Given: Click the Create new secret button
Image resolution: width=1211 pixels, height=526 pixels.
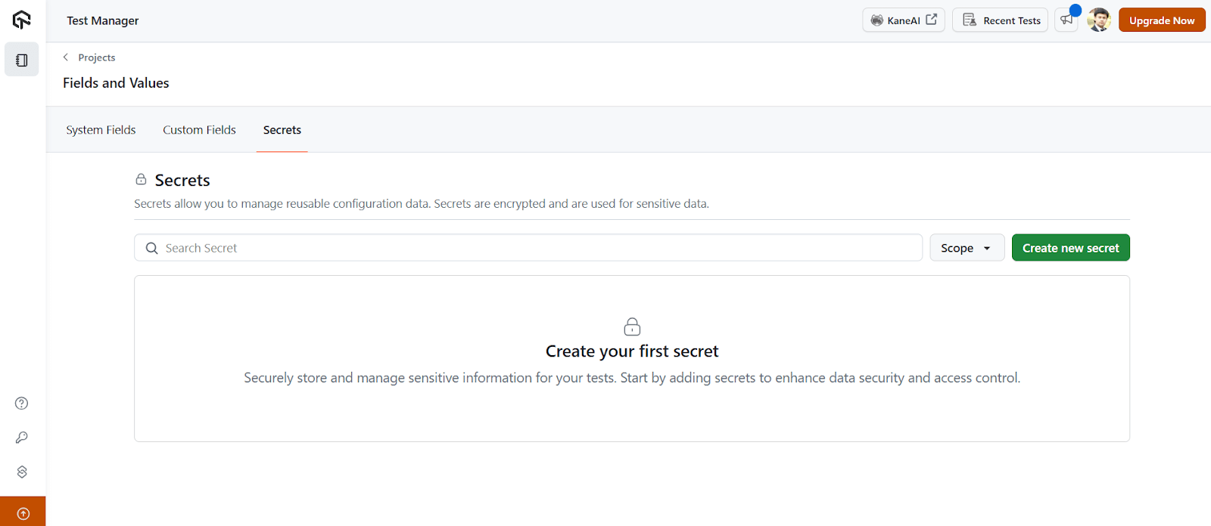Looking at the screenshot, I should [1069, 247].
